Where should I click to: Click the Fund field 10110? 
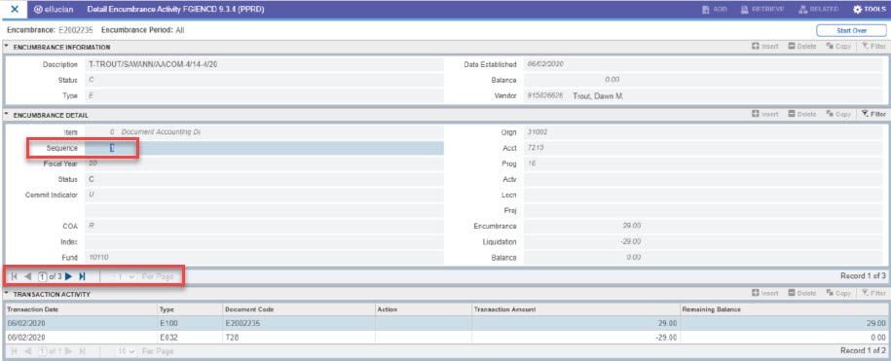coord(264,257)
